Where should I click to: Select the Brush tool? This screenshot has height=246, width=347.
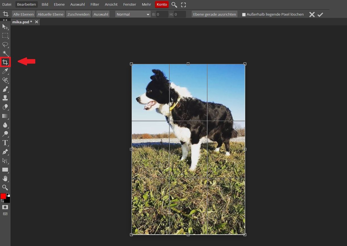[5, 89]
